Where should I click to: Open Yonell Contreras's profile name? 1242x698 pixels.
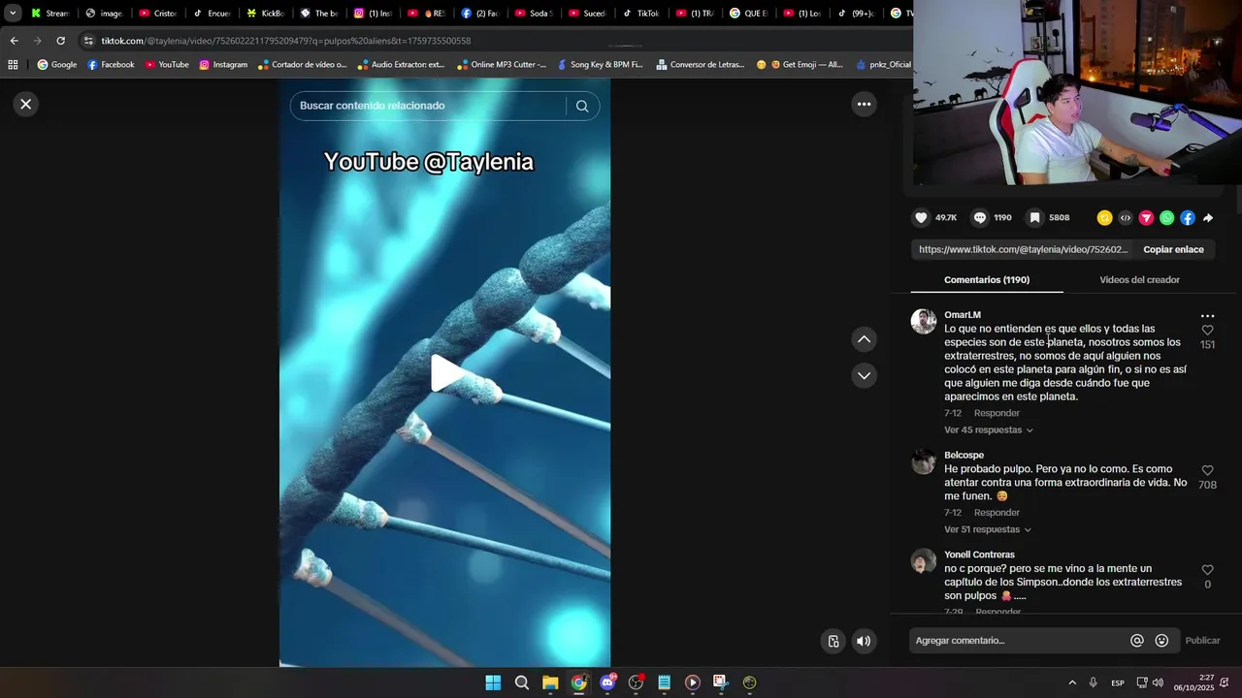pos(979,555)
